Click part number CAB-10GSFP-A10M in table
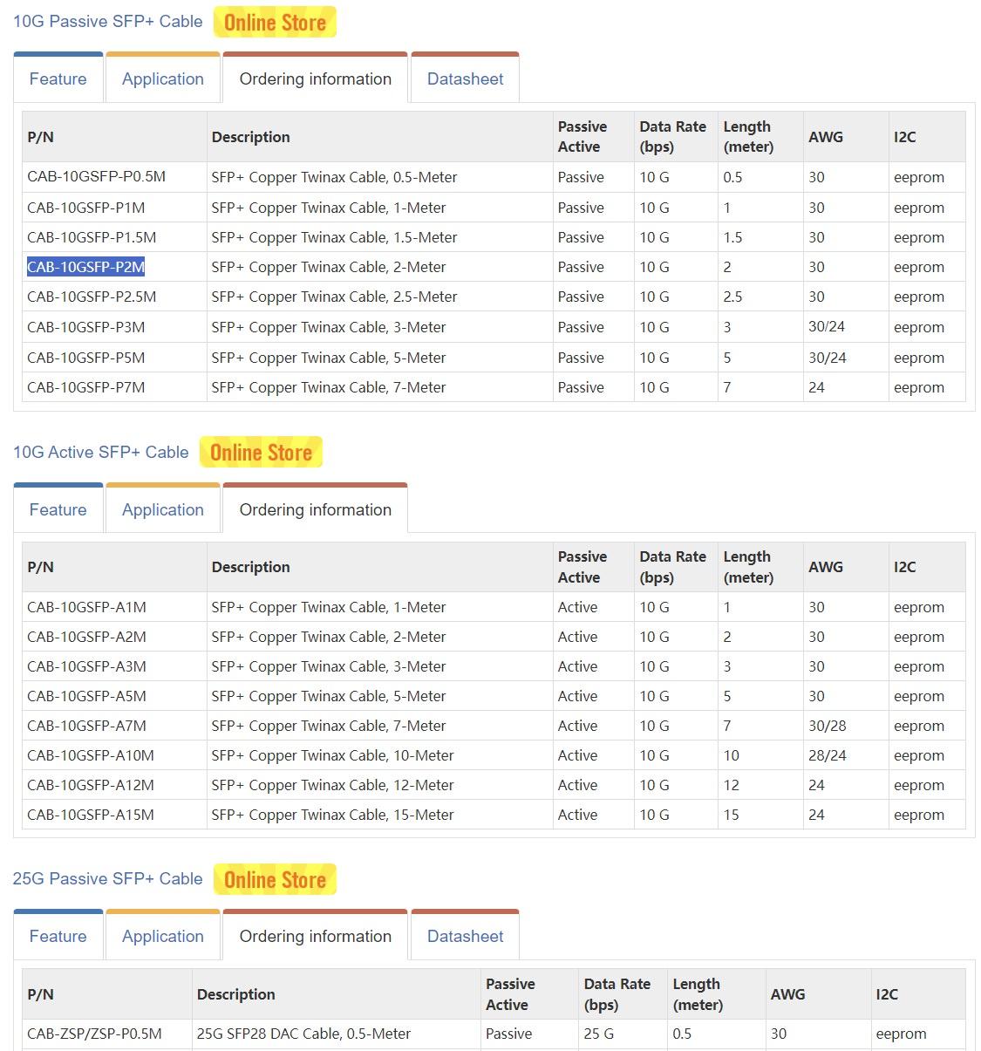This screenshot has height=1051, width=981. pos(91,756)
